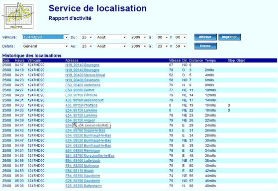
Task: Click the Retour button
Action: click(x=205, y=46)
